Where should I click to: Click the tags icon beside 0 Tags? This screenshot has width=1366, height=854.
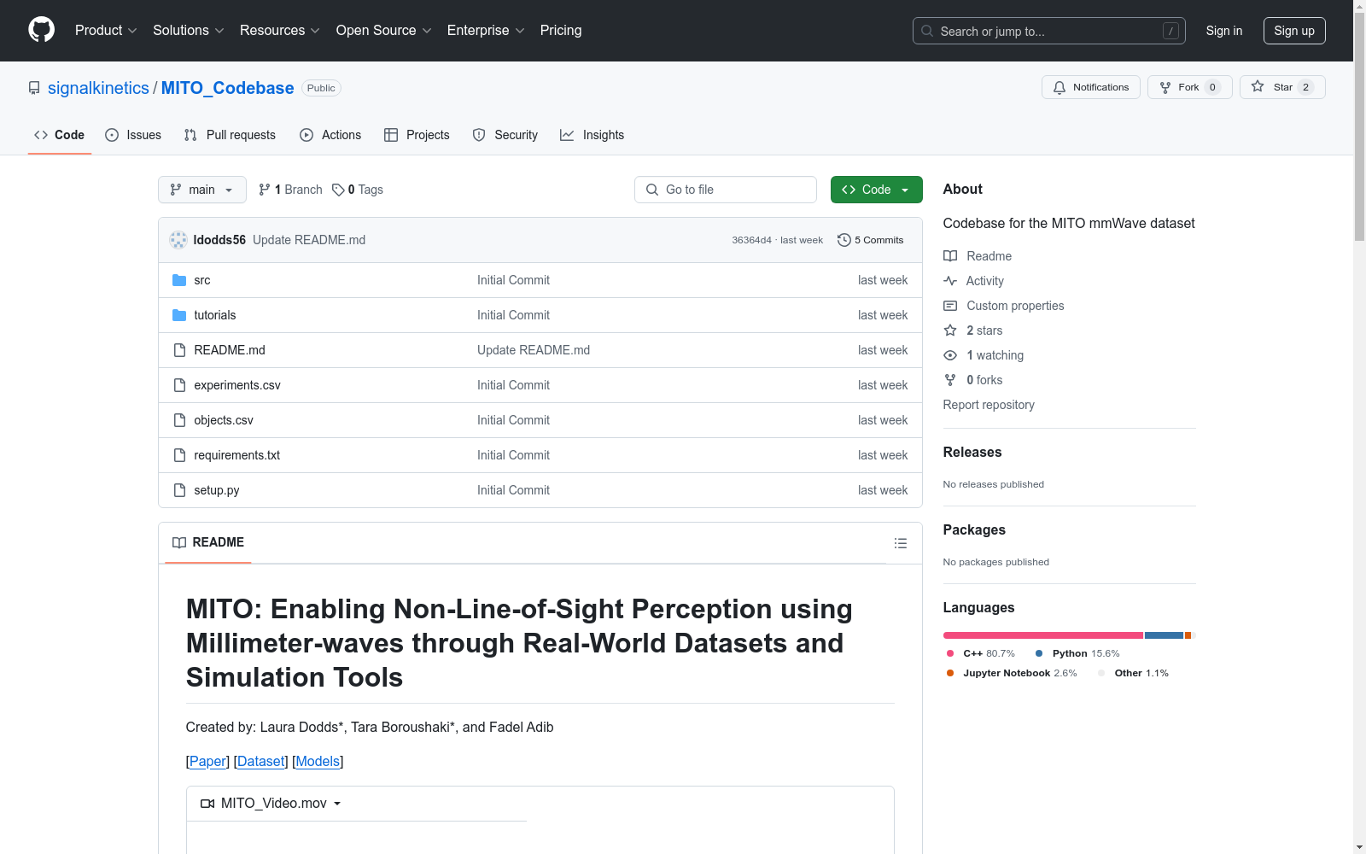pos(338,190)
